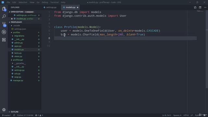Open the Terminal menu
208x117 pixels.
click(54, 2)
